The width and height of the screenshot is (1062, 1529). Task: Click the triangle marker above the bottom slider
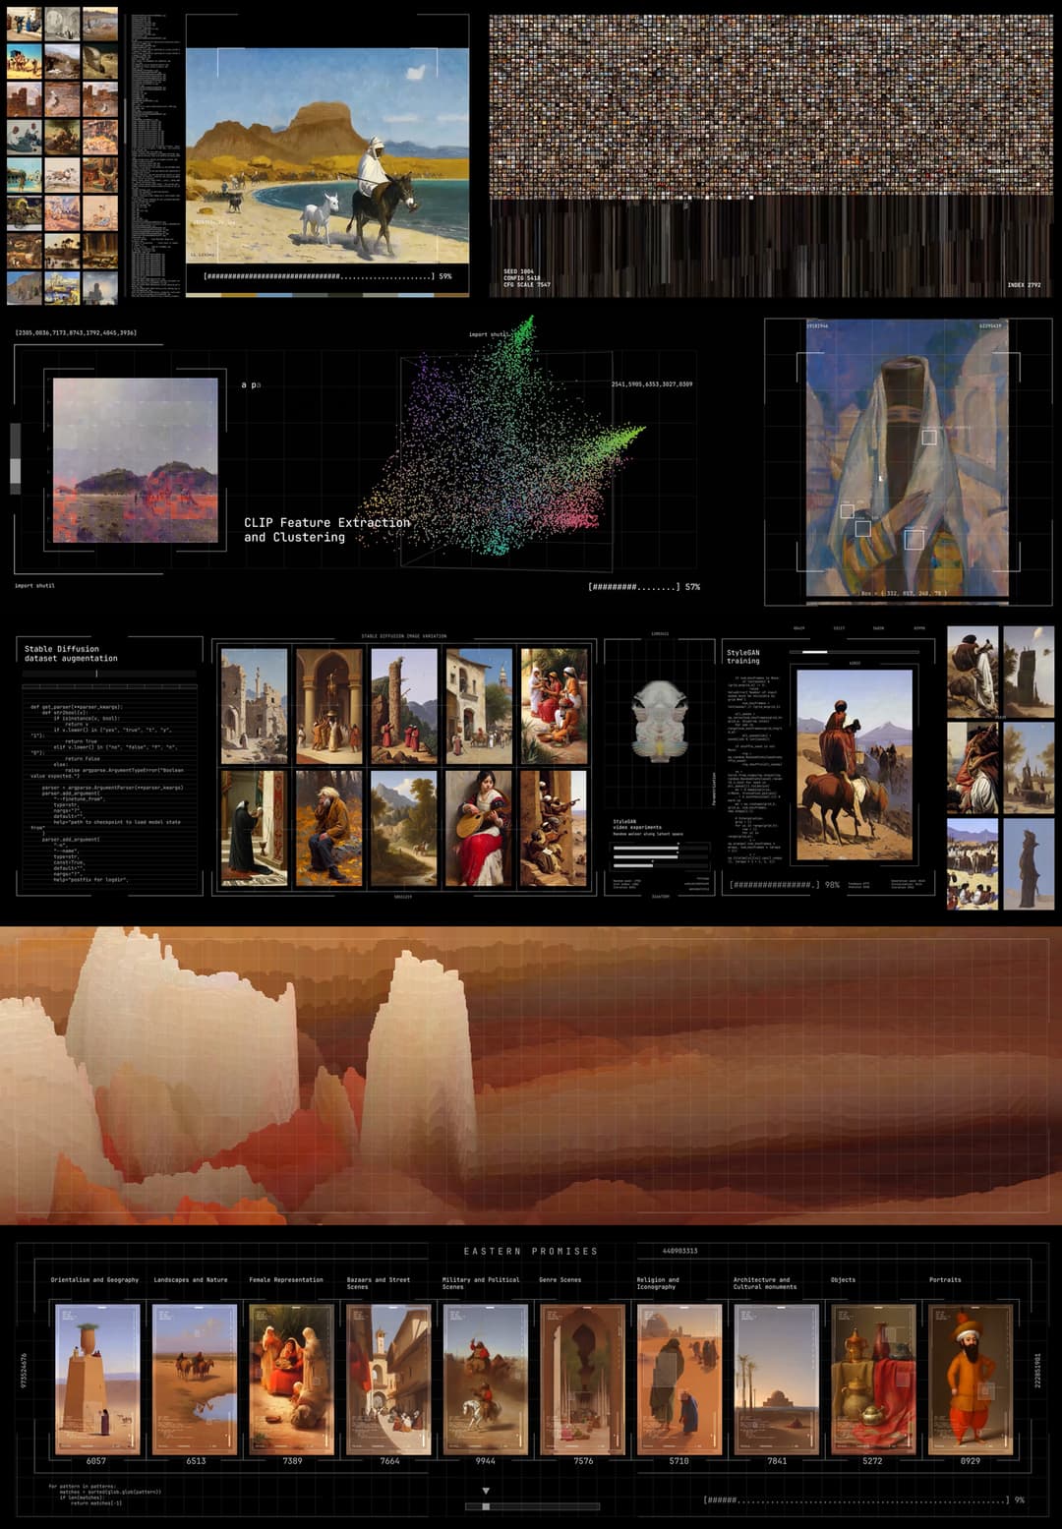pos(486,1491)
